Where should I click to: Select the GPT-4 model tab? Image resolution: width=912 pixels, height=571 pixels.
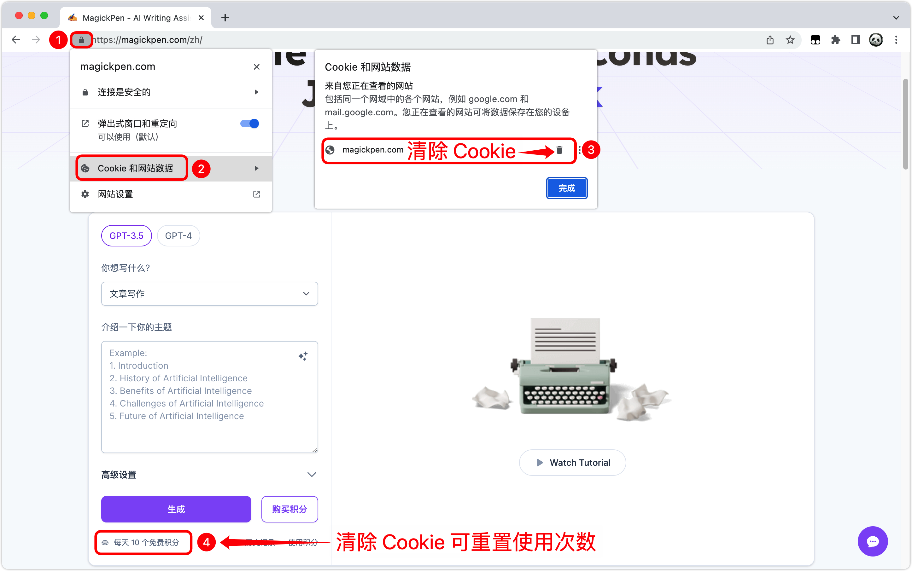point(178,236)
